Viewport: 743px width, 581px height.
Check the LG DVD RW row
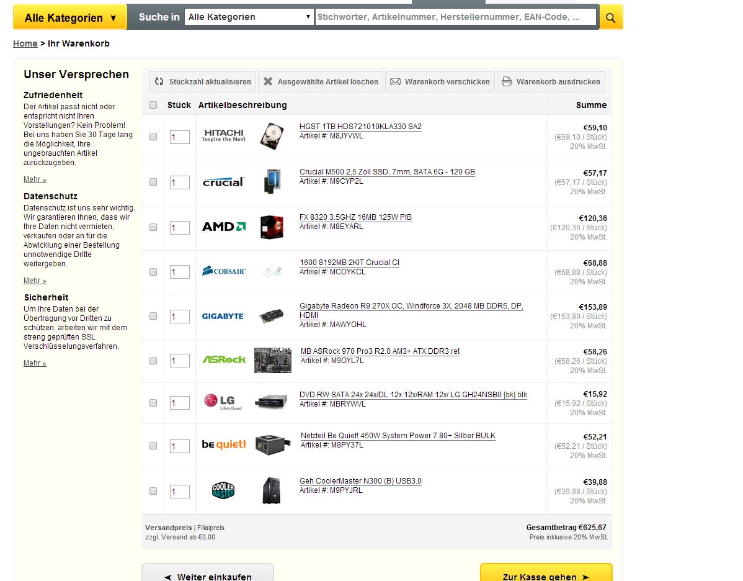[153, 403]
